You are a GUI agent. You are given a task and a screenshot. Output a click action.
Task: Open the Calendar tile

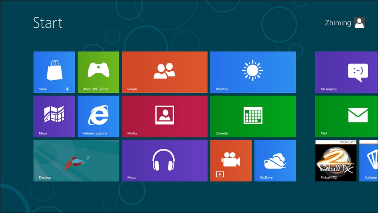pos(253,116)
